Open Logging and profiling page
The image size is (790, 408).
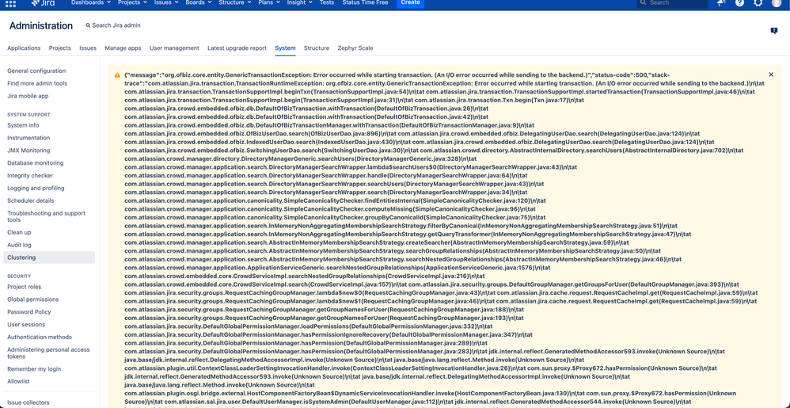pyautogui.click(x=36, y=188)
